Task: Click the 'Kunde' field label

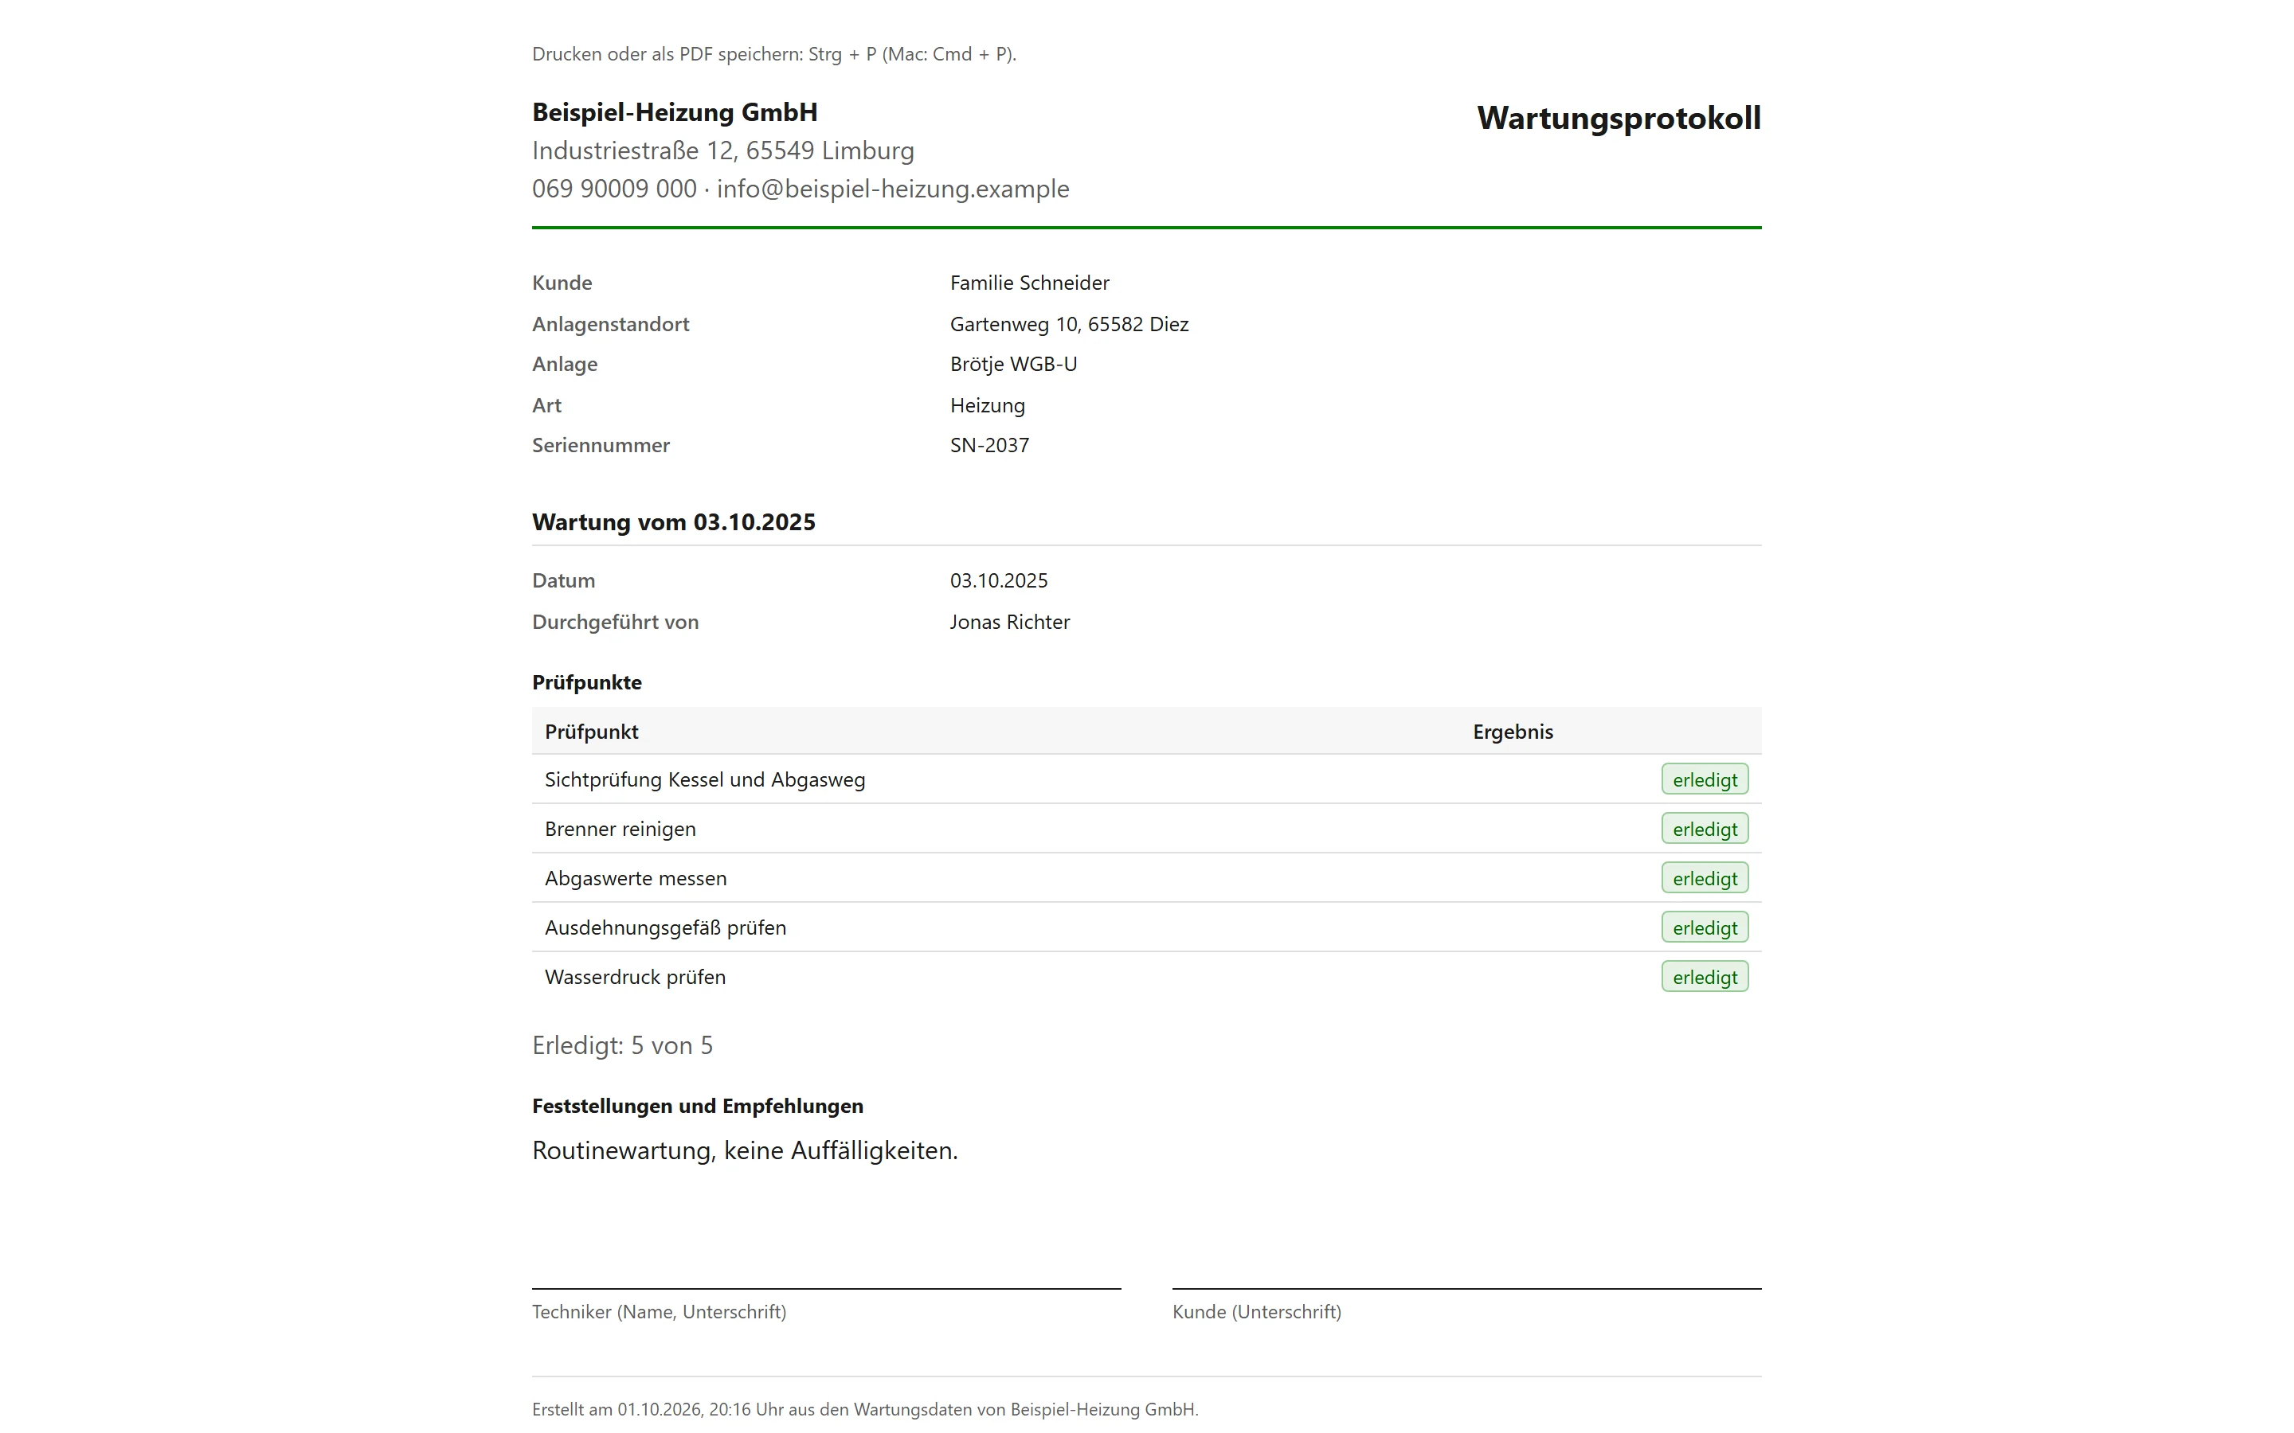Action: [x=562, y=283]
